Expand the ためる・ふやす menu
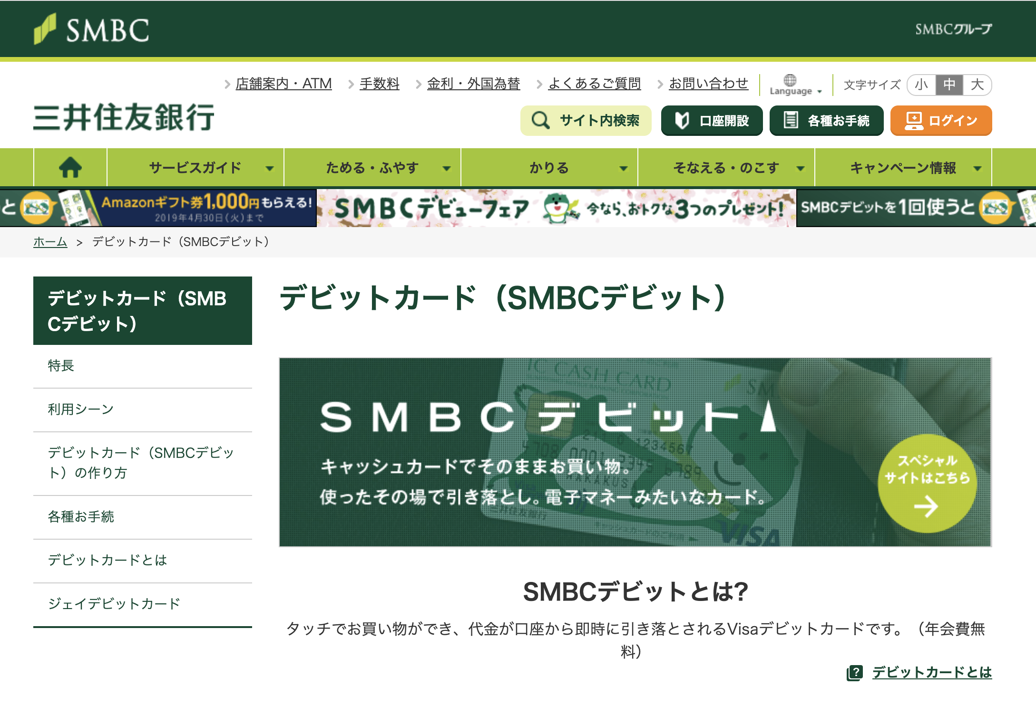This screenshot has height=705, width=1036. pyautogui.click(x=372, y=167)
